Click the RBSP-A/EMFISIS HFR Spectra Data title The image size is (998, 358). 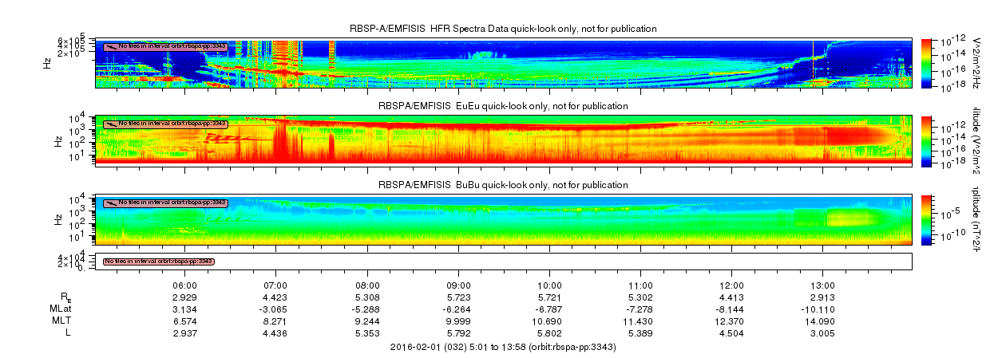click(x=503, y=29)
